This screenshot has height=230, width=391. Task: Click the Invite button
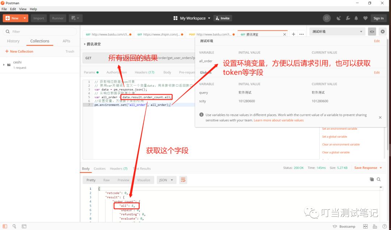tap(223, 18)
